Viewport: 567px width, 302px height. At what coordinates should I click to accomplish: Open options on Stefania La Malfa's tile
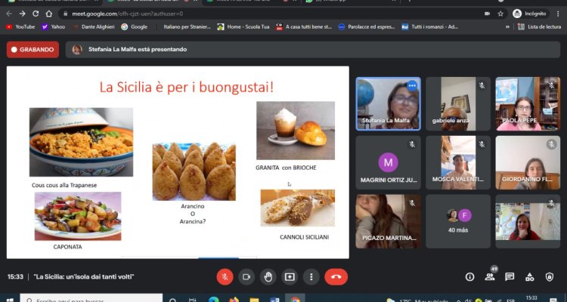pos(412,86)
